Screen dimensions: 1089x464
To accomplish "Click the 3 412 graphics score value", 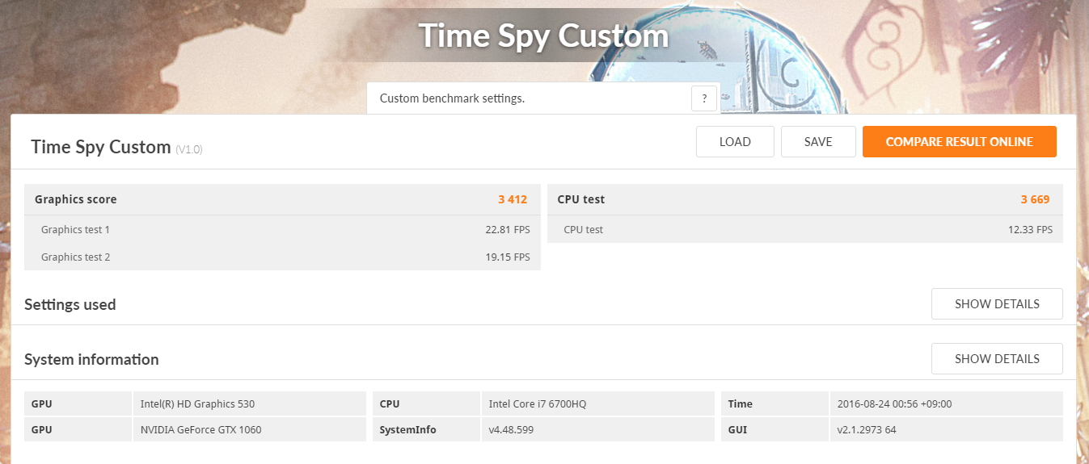I will 513,199.
